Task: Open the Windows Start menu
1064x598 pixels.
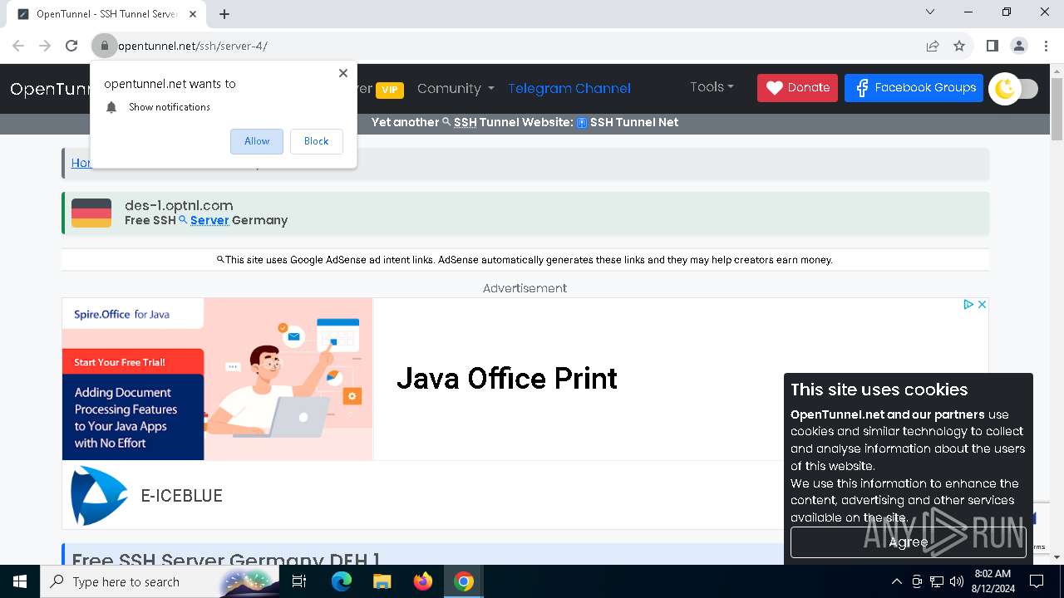Action: click(x=20, y=581)
